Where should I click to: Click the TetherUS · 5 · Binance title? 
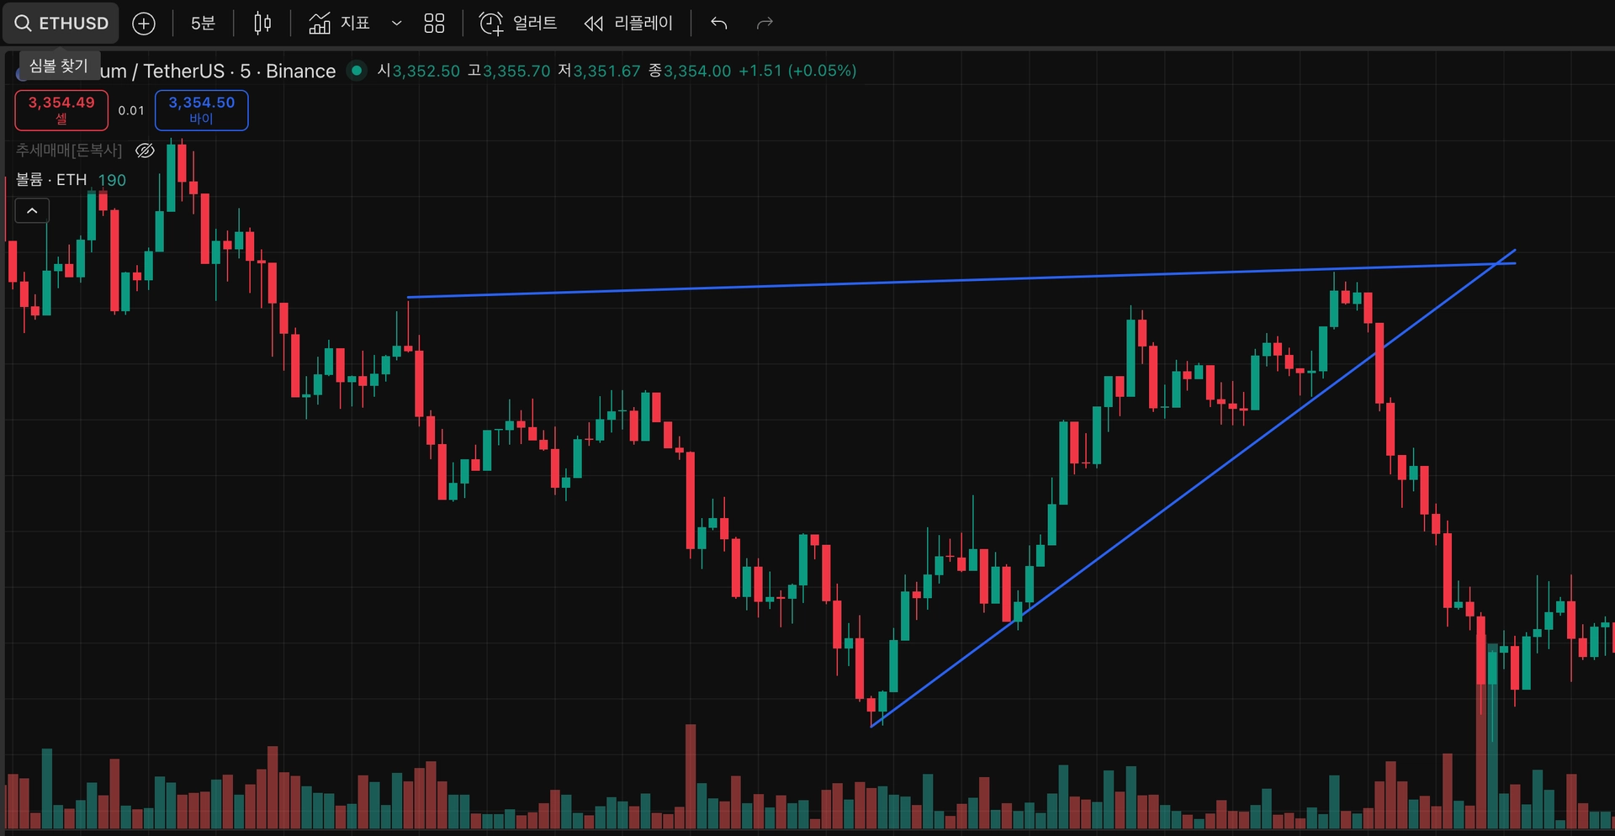pos(240,71)
